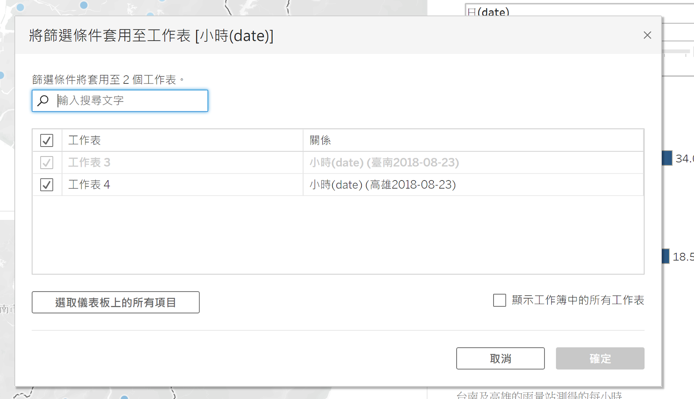
Task: Toggle the checkbox for 工作表 3
Action: tap(47, 163)
